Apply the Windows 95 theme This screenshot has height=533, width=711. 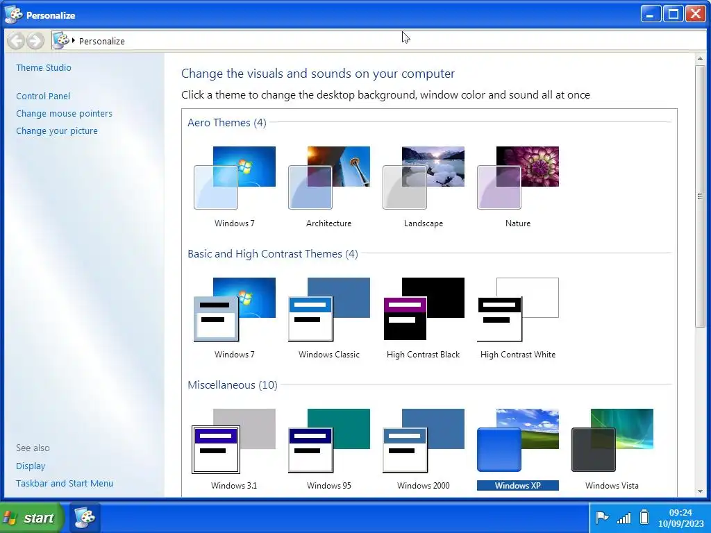(328, 441)
